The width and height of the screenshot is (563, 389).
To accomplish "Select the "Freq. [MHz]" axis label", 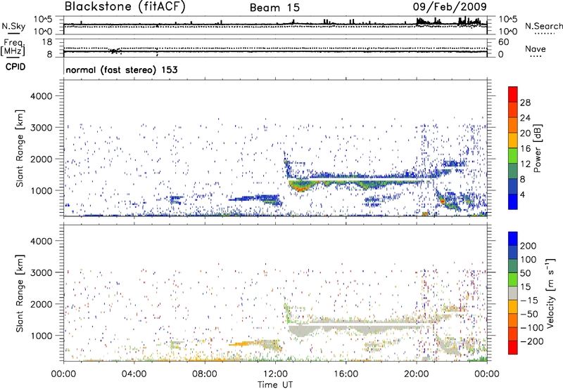I will (13, 47).
